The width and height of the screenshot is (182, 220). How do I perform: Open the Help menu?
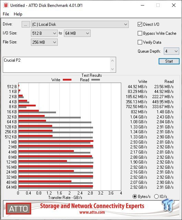coord(18,14)
